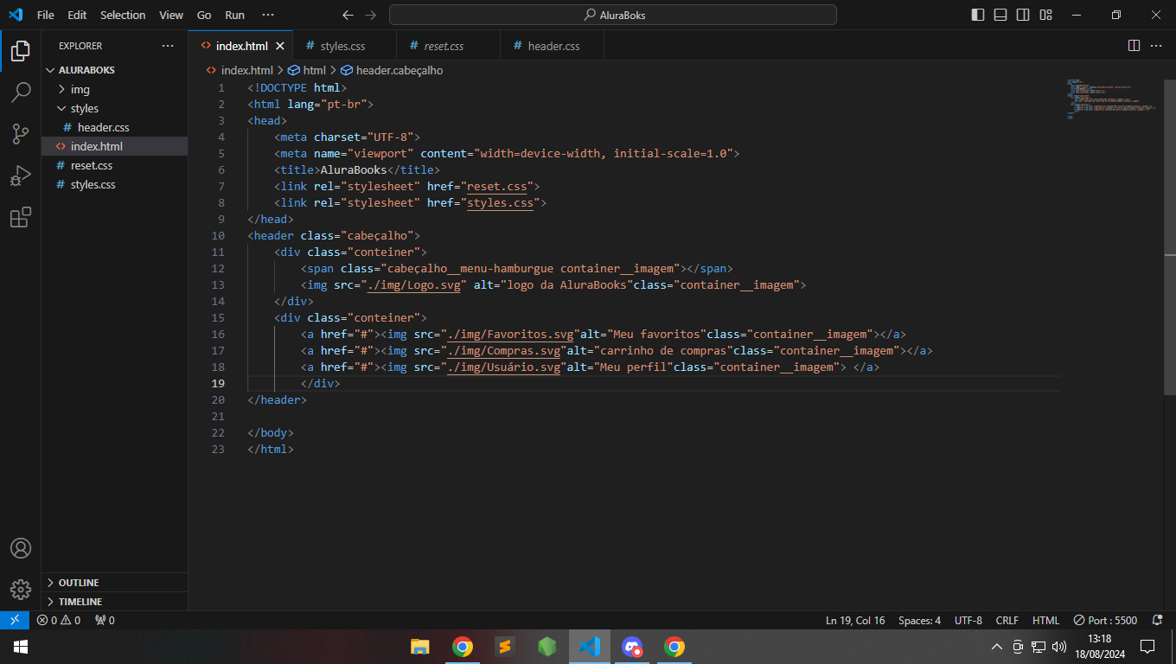
Task: Click the ports forwarded status item
Action: click(105, 620)
